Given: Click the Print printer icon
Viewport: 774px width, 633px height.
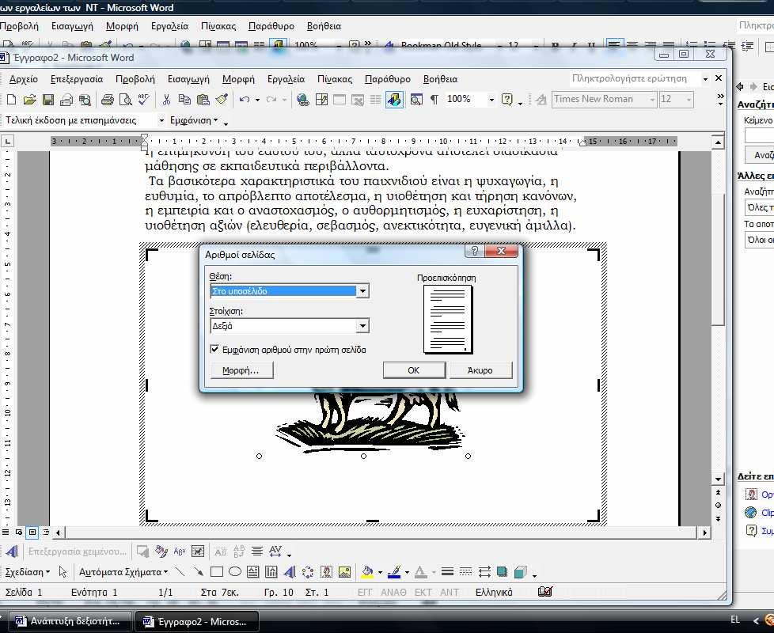Looking at the screenshot, I should pos(107,100).
